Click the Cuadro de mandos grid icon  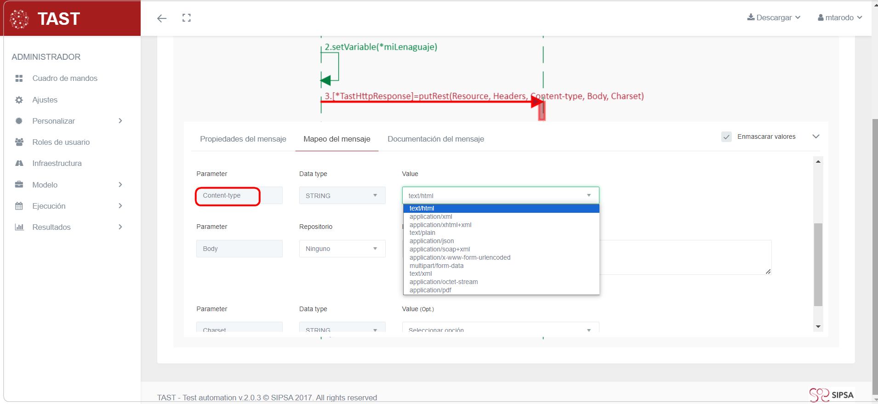19,79
